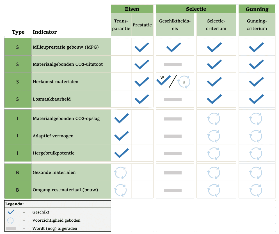Screen dimensions: 279x234
Task: Click the legend's grey afgeraden swatch
Action: [11, 228]
